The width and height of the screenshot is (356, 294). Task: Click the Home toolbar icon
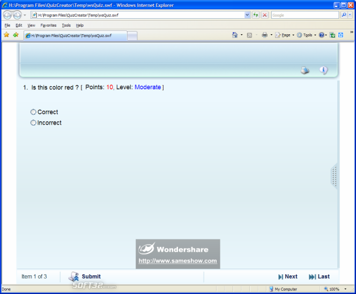[x=235, y=35]
